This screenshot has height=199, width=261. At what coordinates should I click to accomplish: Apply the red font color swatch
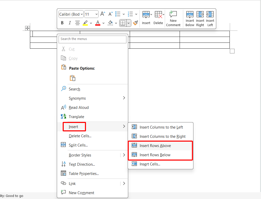[98, 23]
